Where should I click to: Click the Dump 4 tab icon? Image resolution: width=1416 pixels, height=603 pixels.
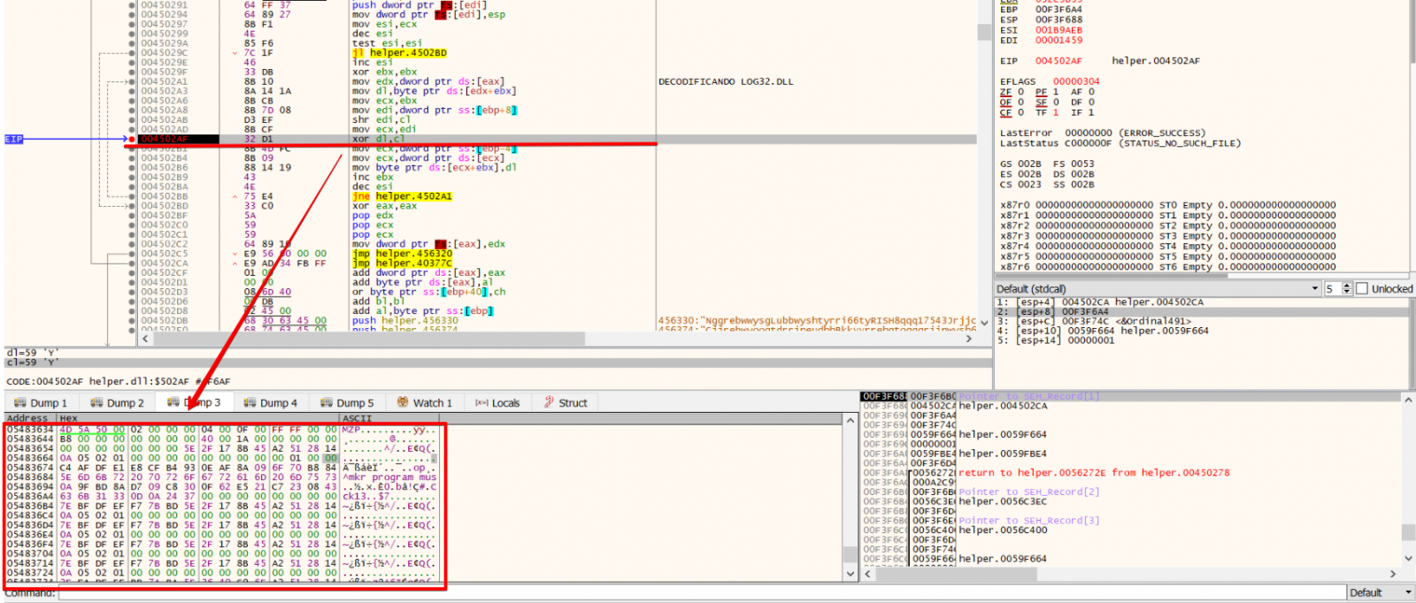tap(250, 403)
